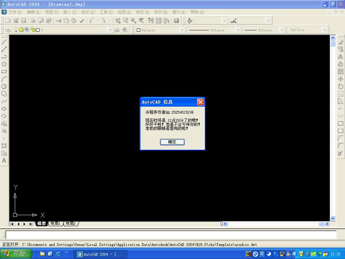This screenshot has height=259, width=345.
Task: Open the 视图(V) menu
Action: tap(52, 12)
